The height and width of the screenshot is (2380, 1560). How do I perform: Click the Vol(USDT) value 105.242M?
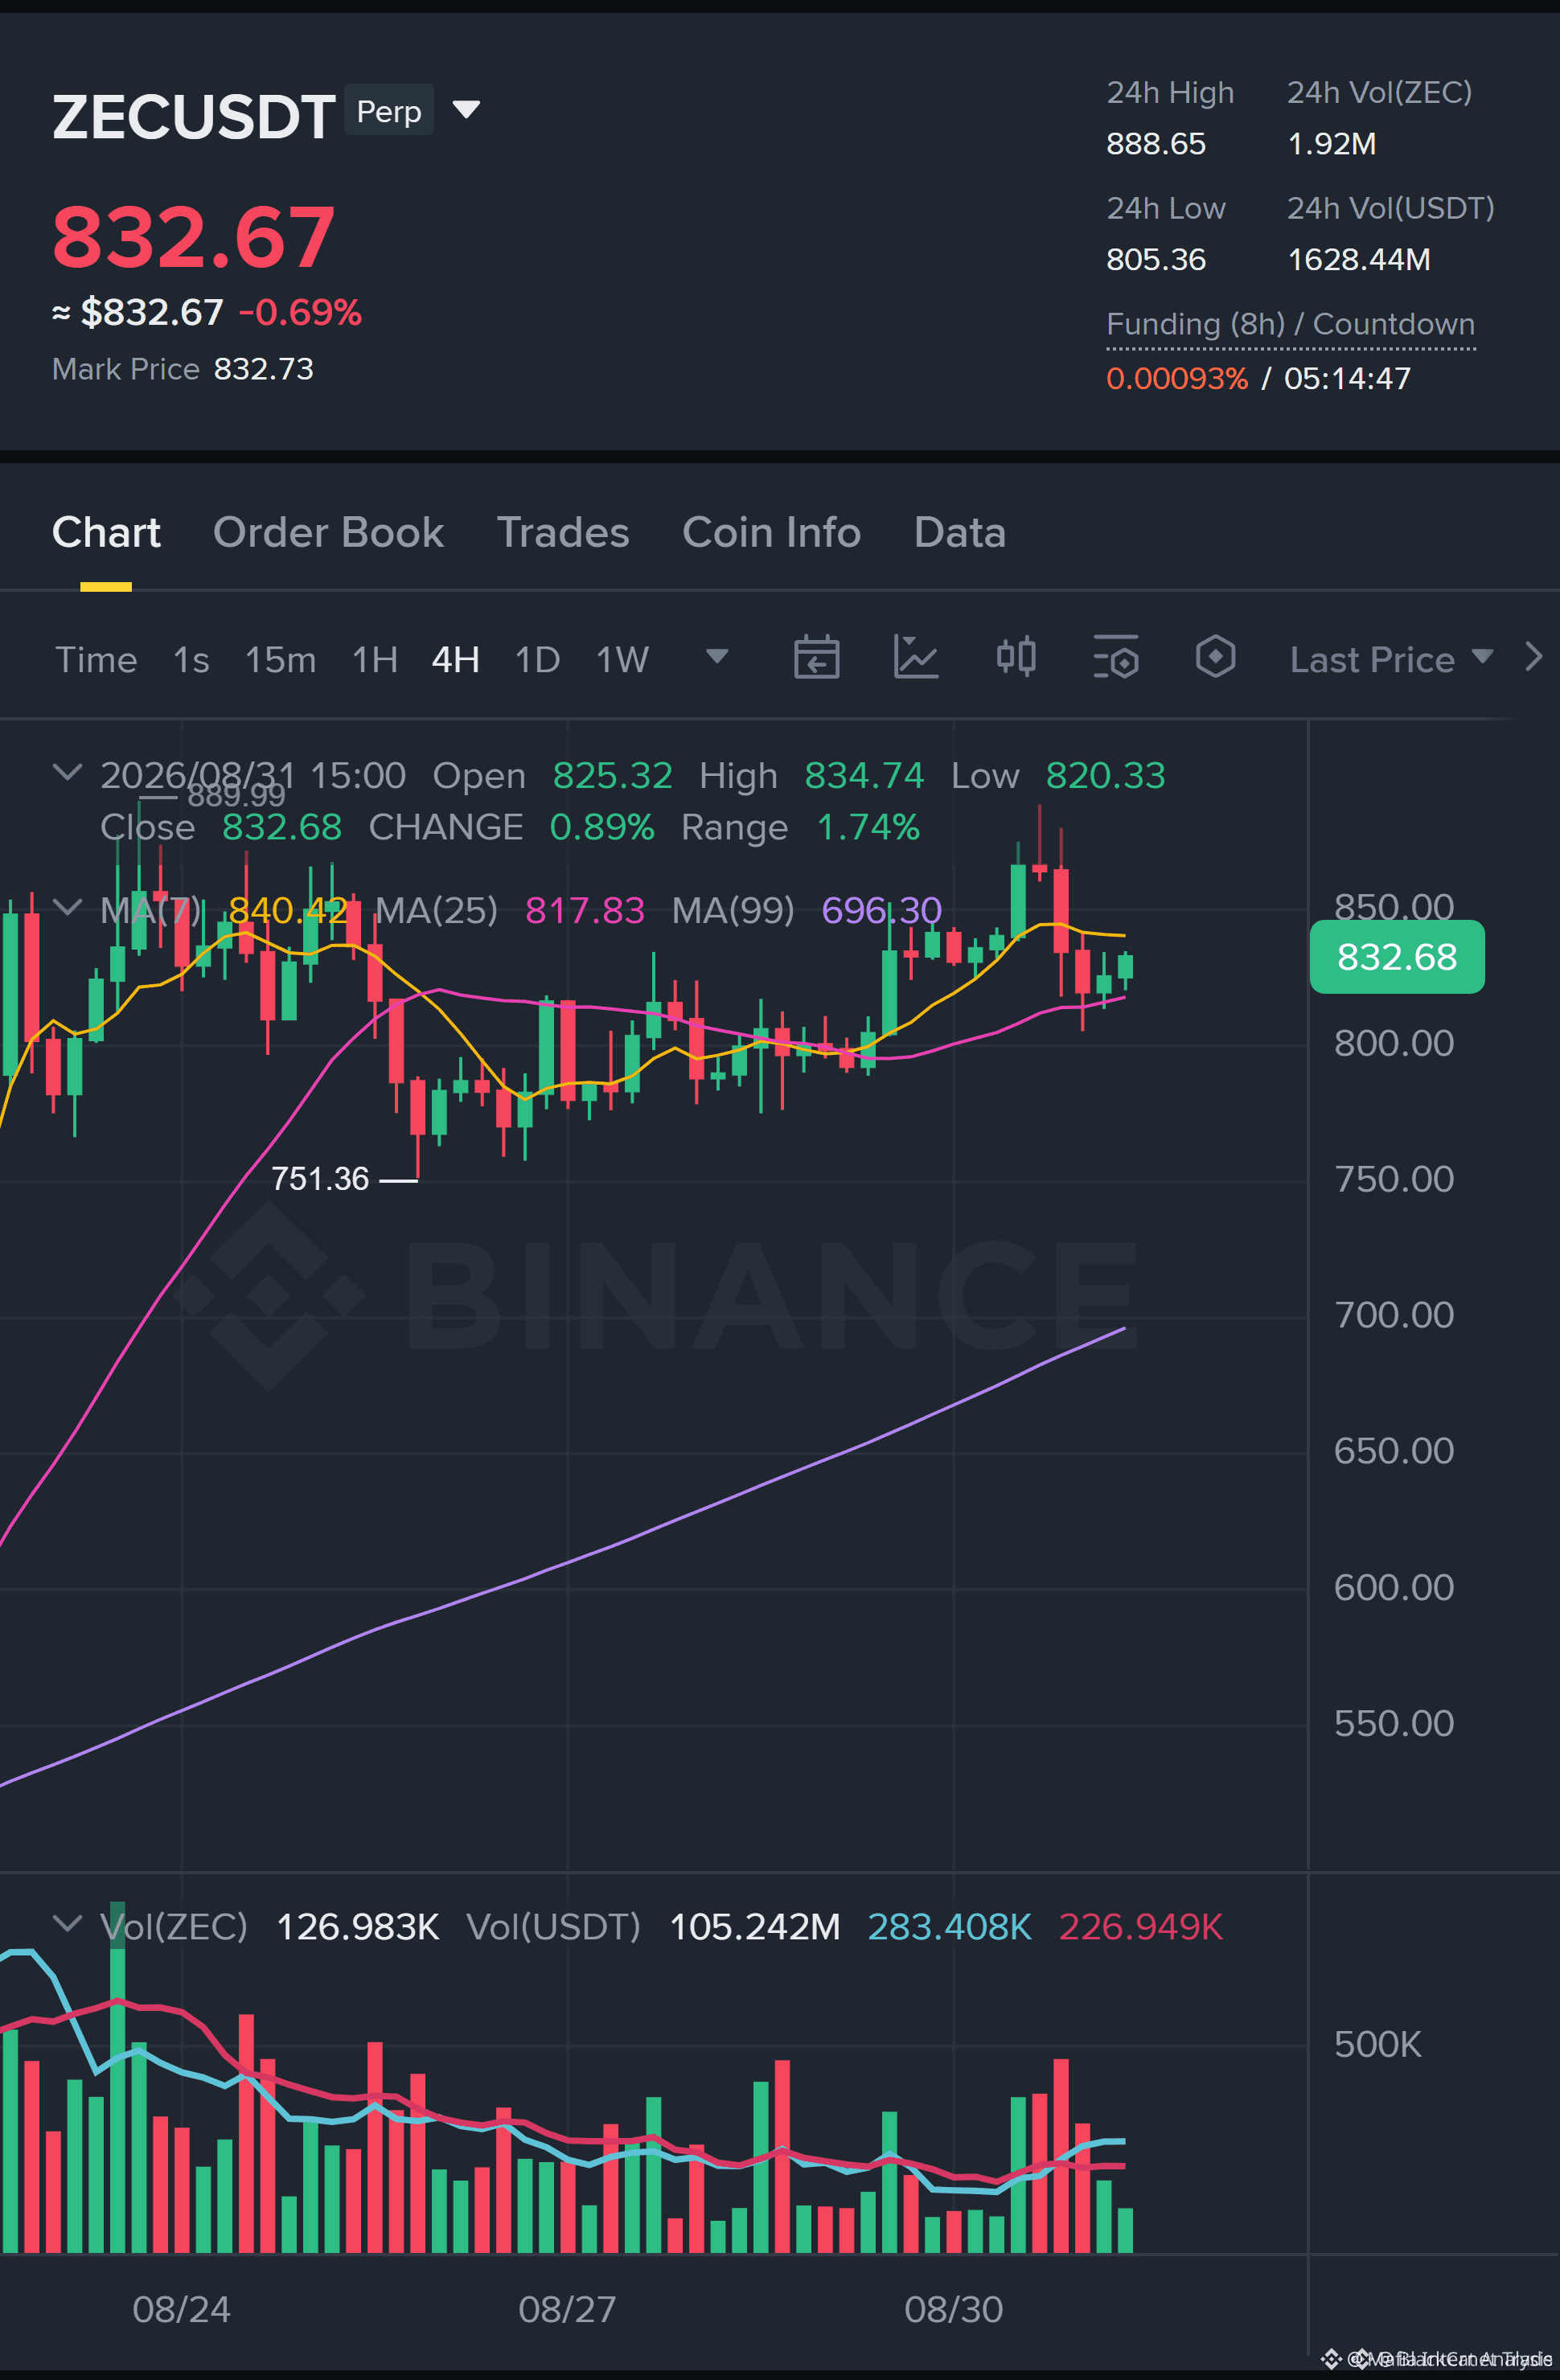[x=755, y=1927]
